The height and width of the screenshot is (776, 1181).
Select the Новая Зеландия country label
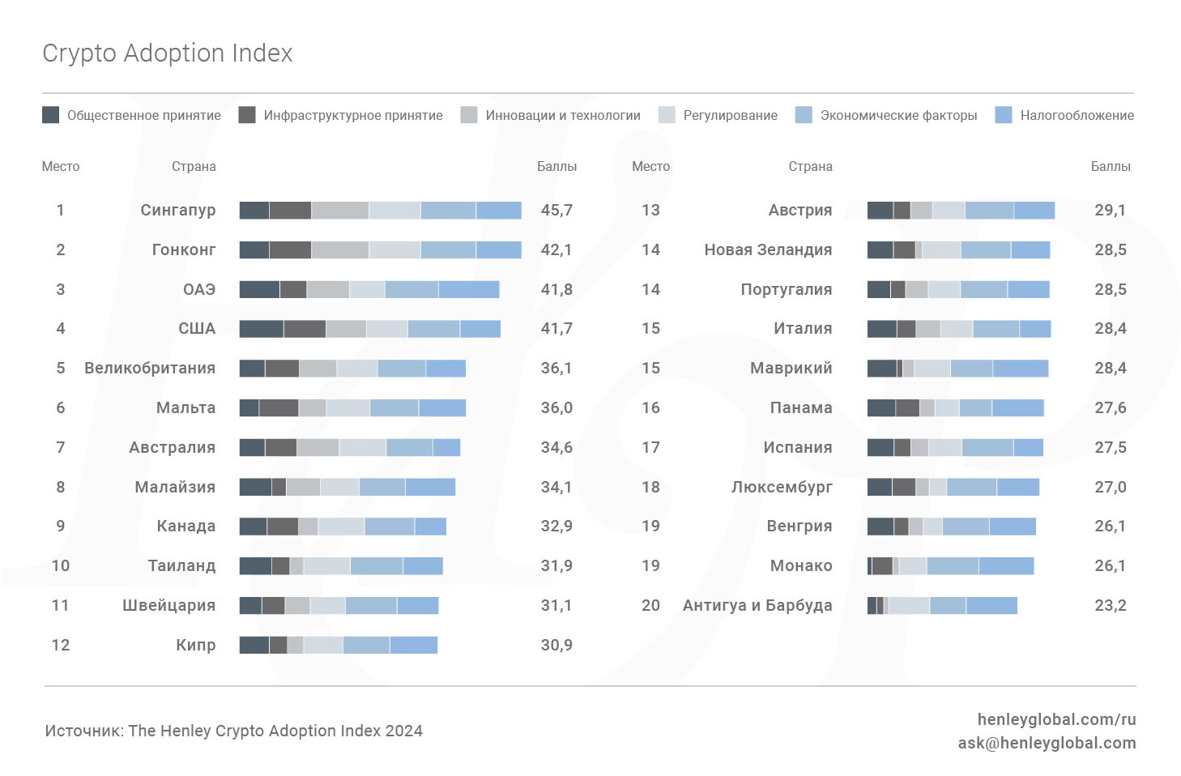point(768,250)
